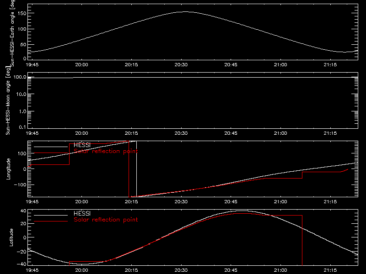The width and height of the screenshot is (366, 274).
Task: Click the -20 tick on Latitude axis
Action: 21,252
